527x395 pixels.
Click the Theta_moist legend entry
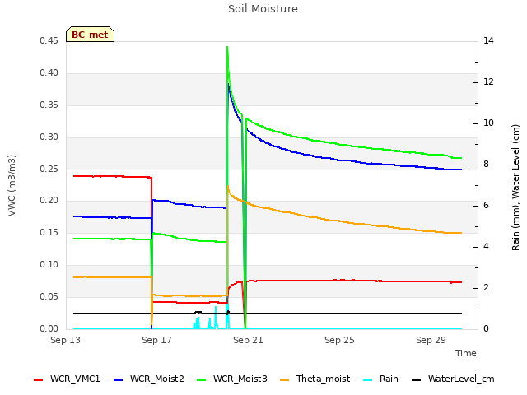tap(315, 379)
